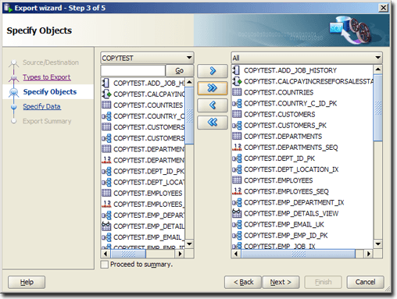Screen dimensions: 397x299
Task: Go to Types to Export step
Action: tap(47, 77)
